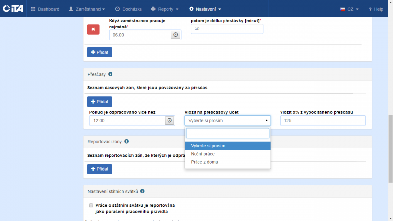Open the Nastavení menu
This screenshot has width=393, height=221.
[205, 9]
